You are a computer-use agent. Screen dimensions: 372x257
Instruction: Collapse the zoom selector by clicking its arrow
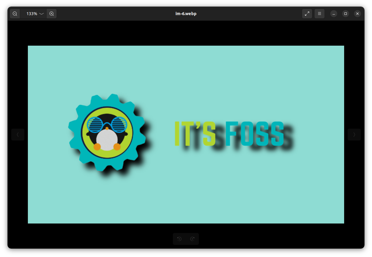pyautogui.click(x=41, y=14)
